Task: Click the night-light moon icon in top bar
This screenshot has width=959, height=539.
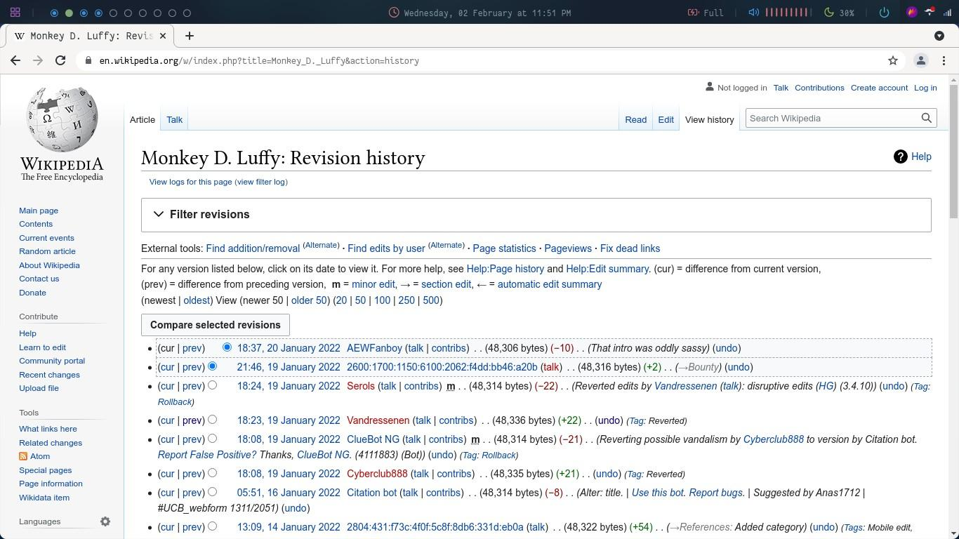Action: point(828,13)
